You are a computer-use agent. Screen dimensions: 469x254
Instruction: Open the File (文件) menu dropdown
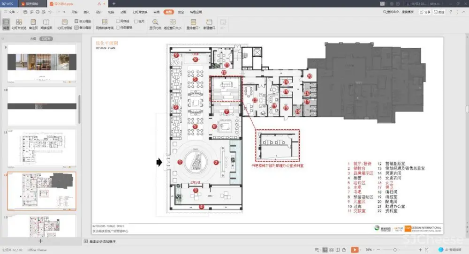11,12
